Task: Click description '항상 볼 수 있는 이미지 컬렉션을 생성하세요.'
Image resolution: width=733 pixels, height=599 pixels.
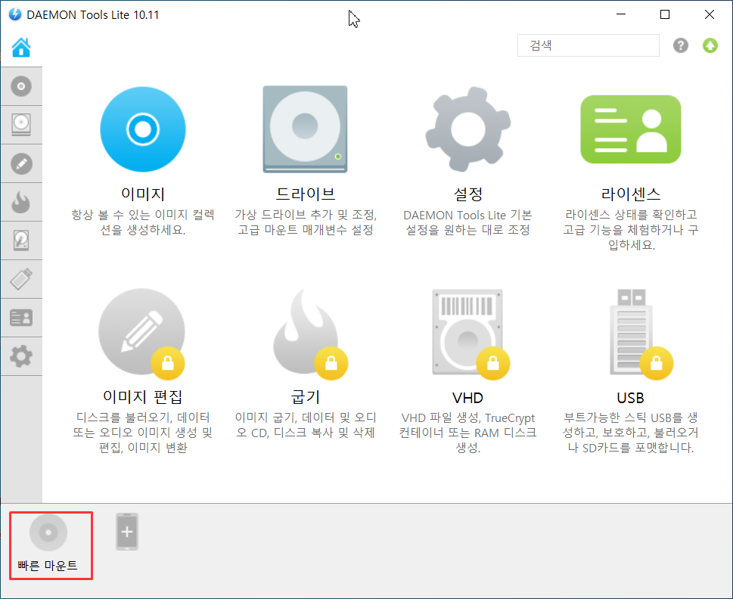Action: click(x=142, y=222)
